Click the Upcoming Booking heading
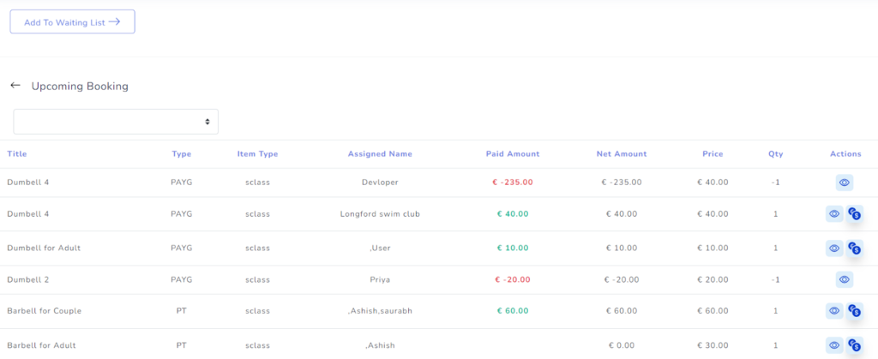Image resolution: width=878 pixels, height=359 pixels. click(80, 87)
